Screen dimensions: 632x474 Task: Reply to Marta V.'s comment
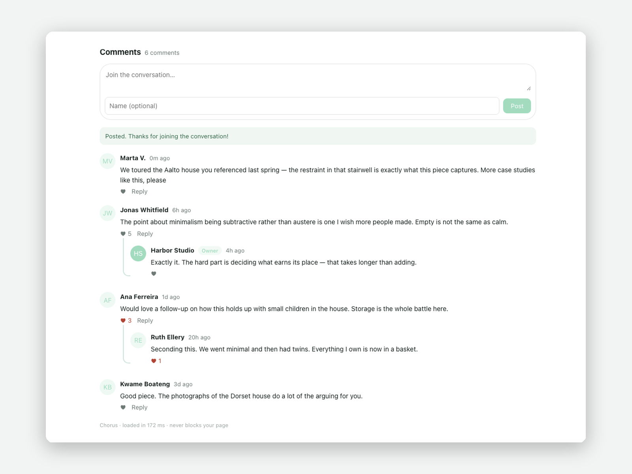[x=139, y=192]
